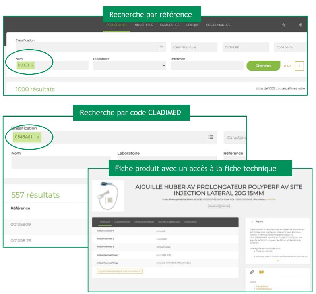Open the Fiche technique link
The height and width of the screenshot is (294, 316).
coord(264,289)
